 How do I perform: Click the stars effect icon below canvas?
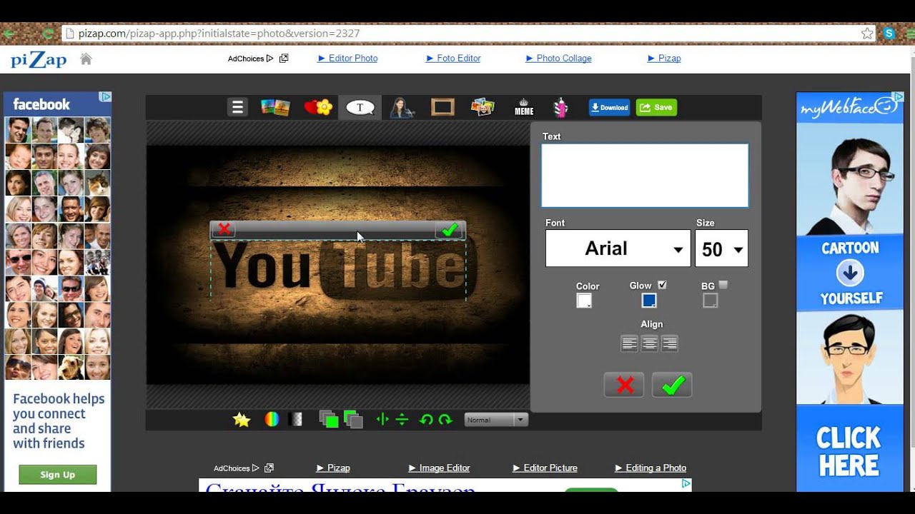(x=242, y=420)
